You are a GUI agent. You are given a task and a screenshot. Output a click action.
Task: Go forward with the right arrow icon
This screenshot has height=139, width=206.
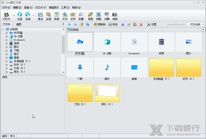pyautogui.click(x=76, y=24)
